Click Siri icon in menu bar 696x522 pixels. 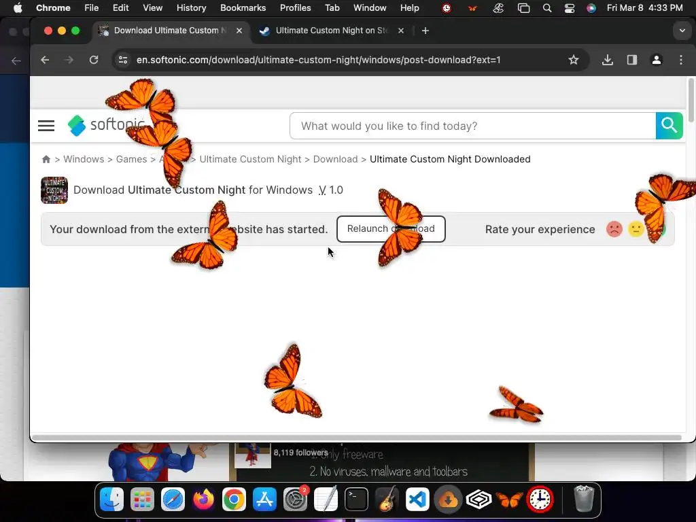[591, 8]
